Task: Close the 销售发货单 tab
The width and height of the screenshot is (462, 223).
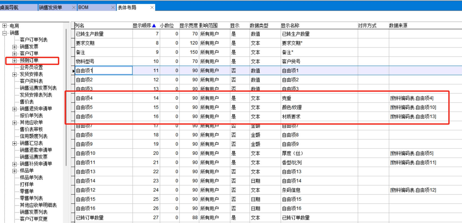Action: pyautogui.click(x=74, y=7)
